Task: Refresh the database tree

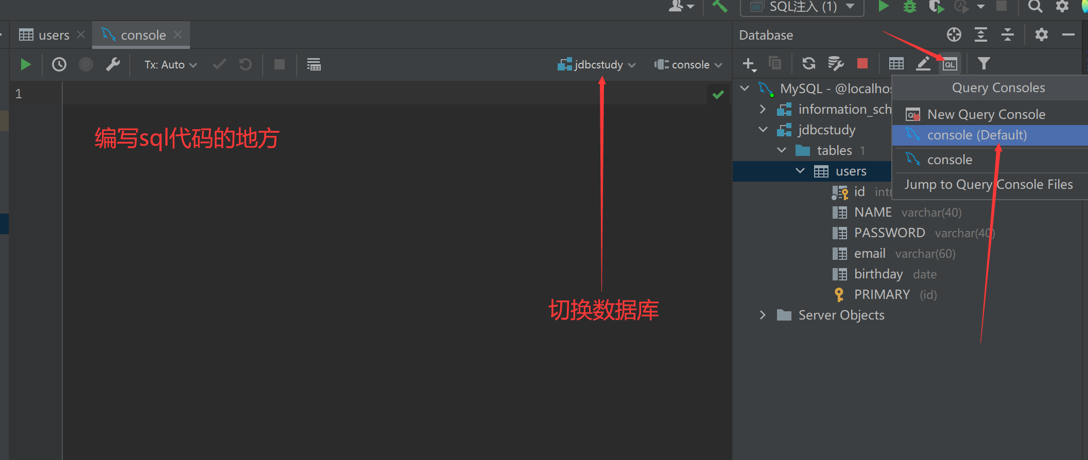Action: 809,63
